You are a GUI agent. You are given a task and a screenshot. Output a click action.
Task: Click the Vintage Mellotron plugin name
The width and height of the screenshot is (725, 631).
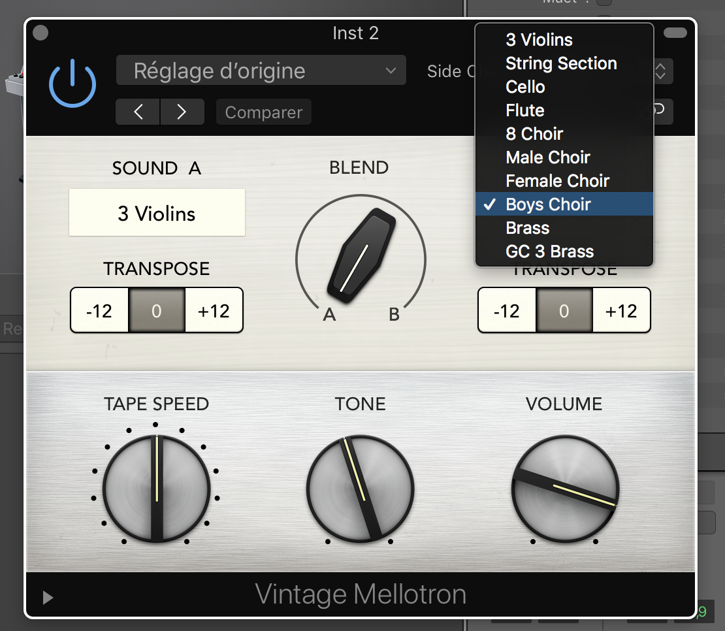click(361, 594)
